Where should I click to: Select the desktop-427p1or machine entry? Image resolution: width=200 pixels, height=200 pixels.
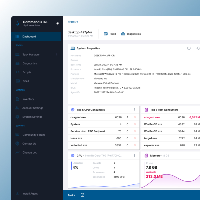click(80, 34)
